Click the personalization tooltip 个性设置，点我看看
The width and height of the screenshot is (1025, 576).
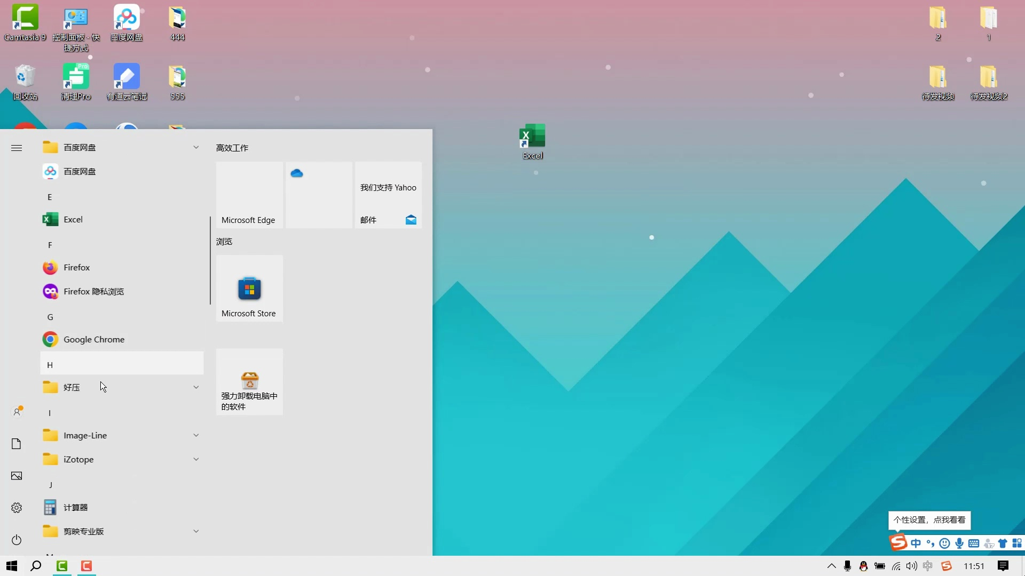(929, 520)
